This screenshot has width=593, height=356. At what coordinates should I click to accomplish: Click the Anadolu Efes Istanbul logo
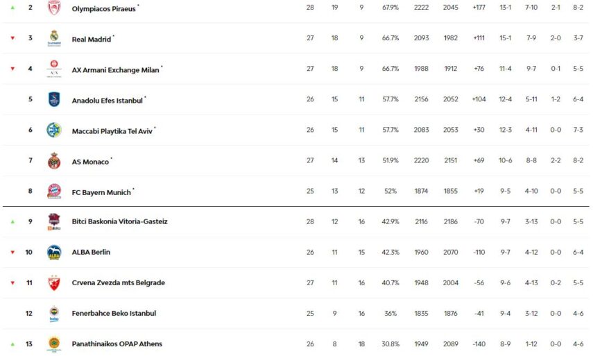pos(54,99)
